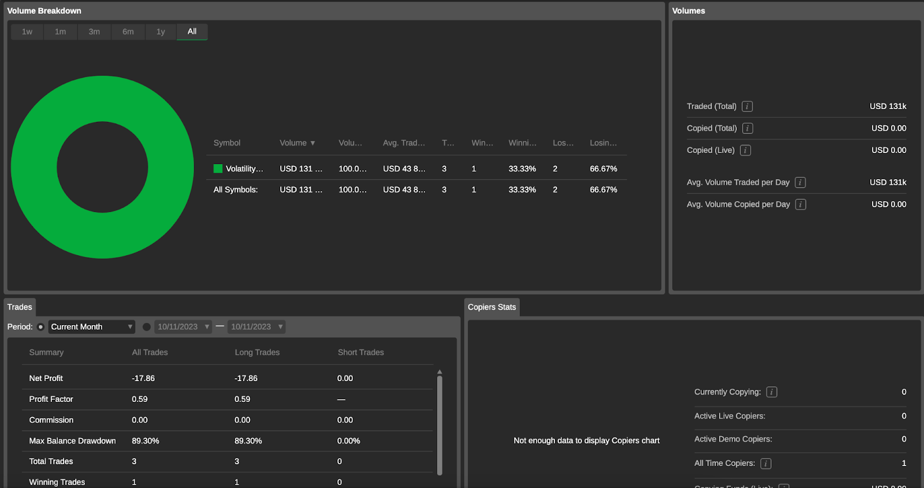The height and width of the screenshot is (488, 924).
Task: Click info icon next to Traded (Total)
Action: 747,106
